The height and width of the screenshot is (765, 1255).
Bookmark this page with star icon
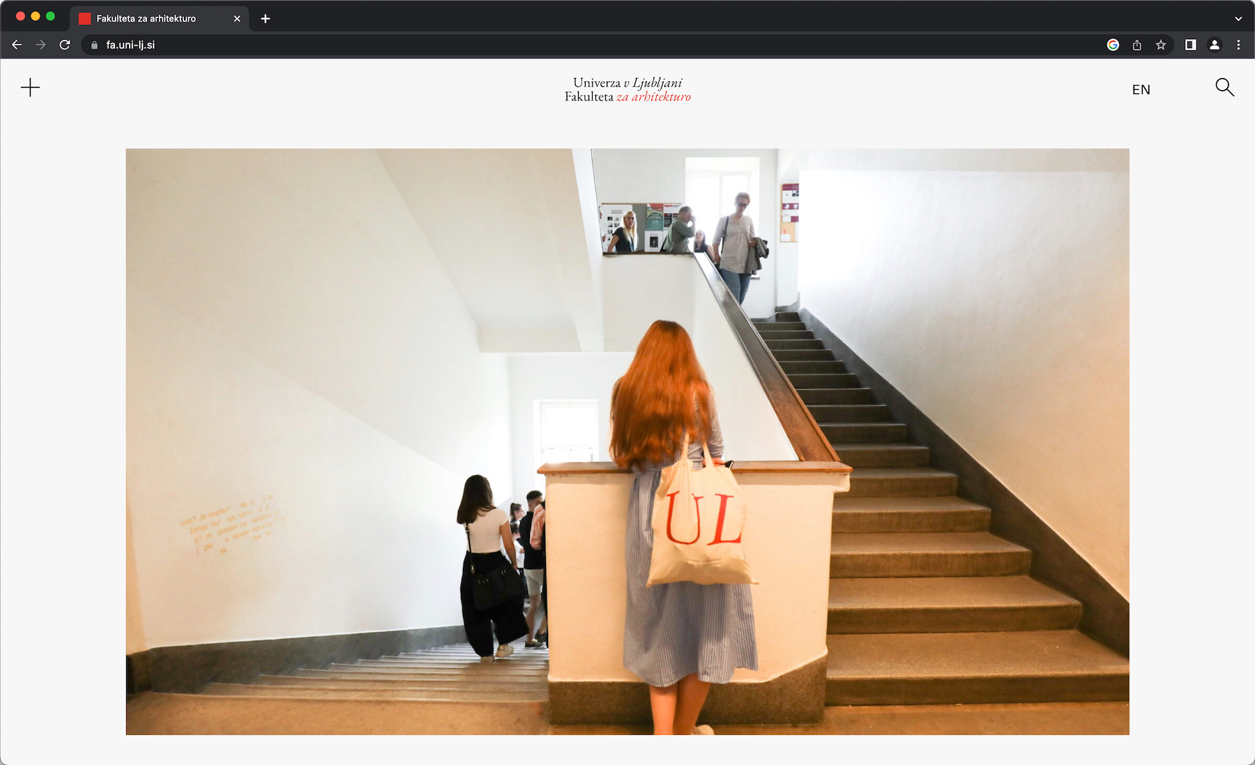tap(1160, 45)
